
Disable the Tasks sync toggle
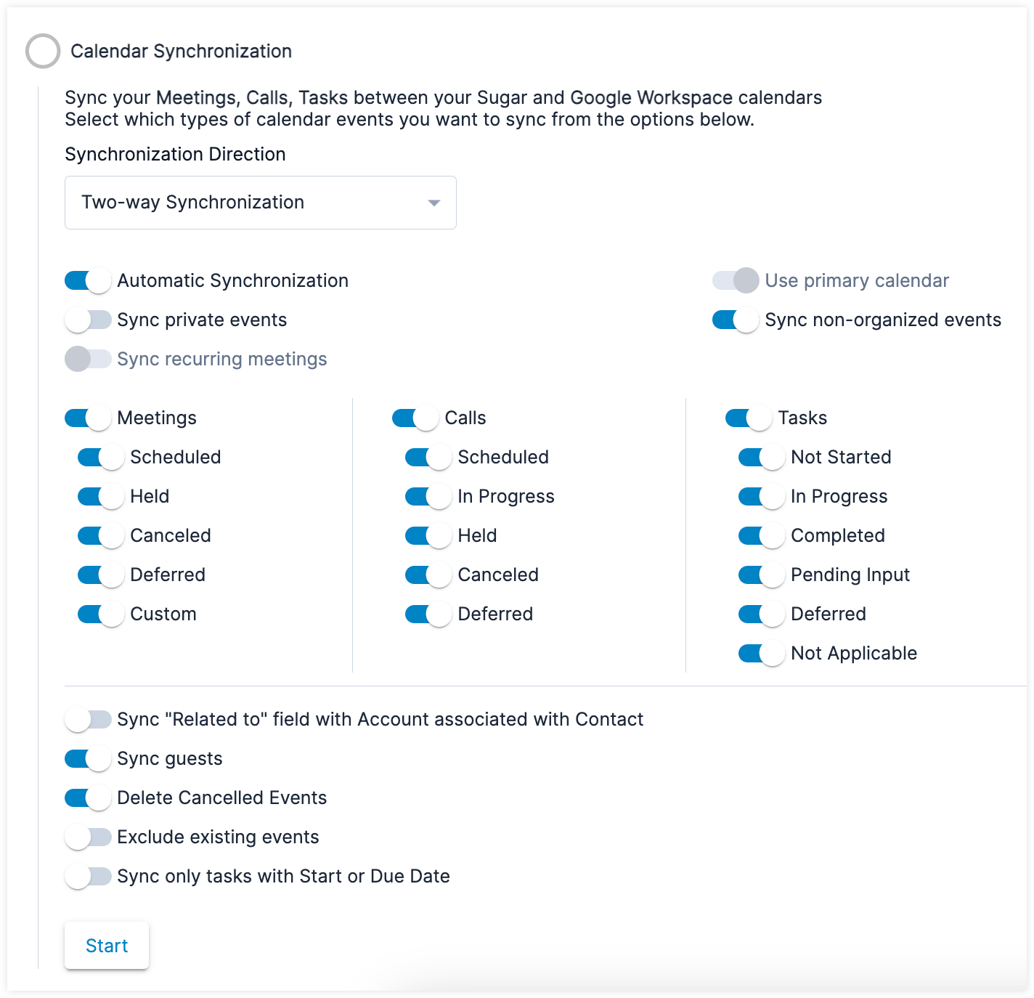(746, 418)
